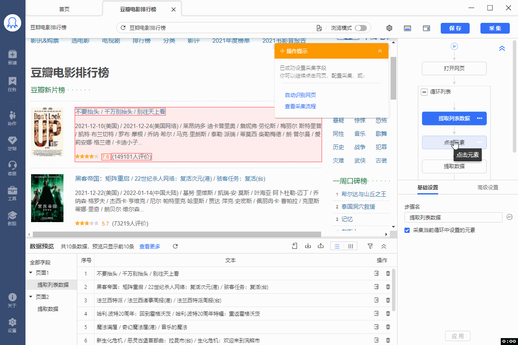Open the 高级设置 tab
Viewport: 518px width, 345px height.
(x=488, y=188)
